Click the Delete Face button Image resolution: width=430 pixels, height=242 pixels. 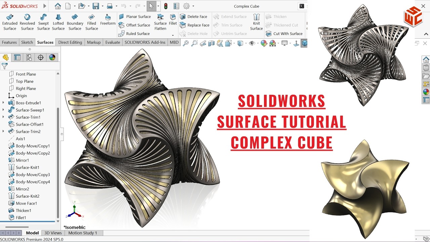(193, 16)
